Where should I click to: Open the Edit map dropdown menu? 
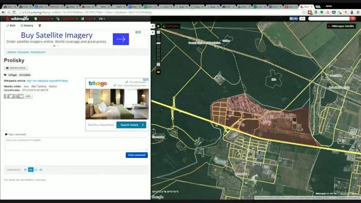coord(44,19)
